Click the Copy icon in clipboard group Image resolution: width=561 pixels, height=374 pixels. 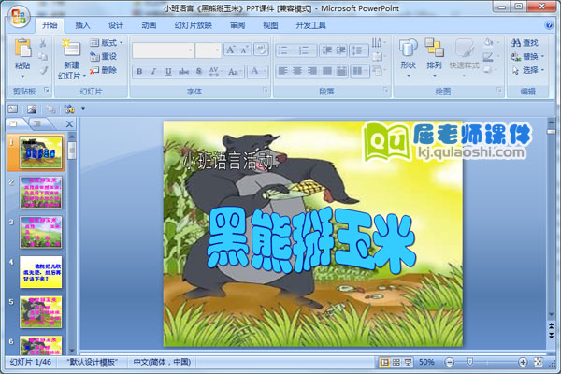43,56
